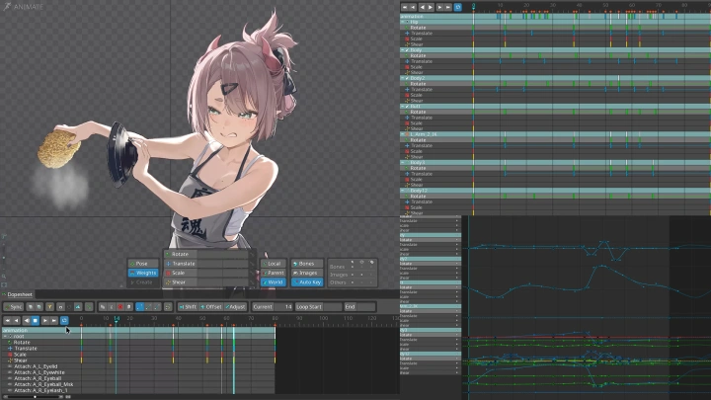Collapse the Butt bone row in the upper-right timeline
This screenshot has width=711, height=400.
click(402, 106)
